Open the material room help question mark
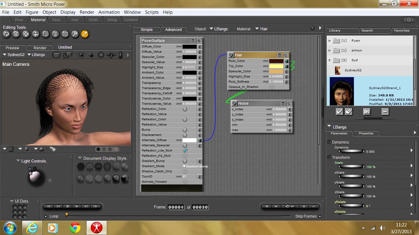Screen dimensions: 419x235 pyautogui.click(x=312, y=28)
